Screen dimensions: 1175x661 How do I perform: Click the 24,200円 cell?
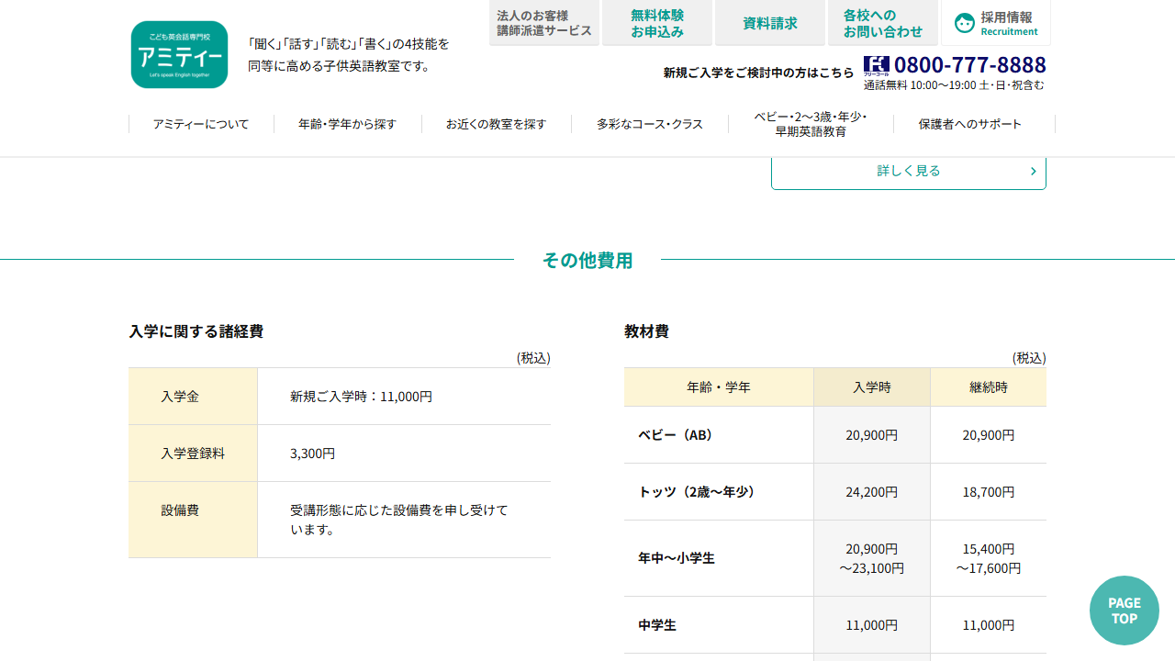[872, 492]
